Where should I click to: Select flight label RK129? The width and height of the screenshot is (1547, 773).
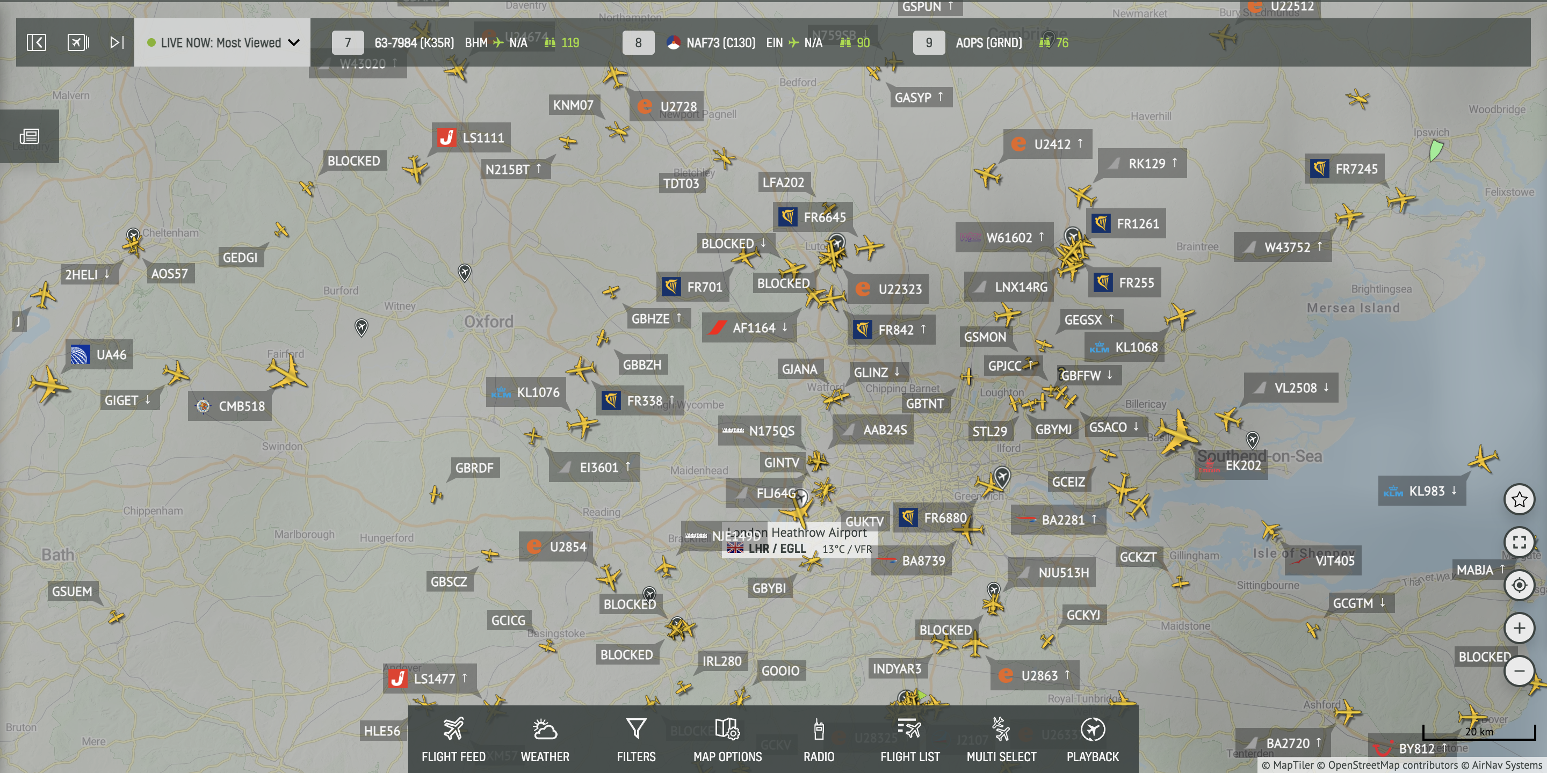pyautogui.click(x=1142, y=163)
